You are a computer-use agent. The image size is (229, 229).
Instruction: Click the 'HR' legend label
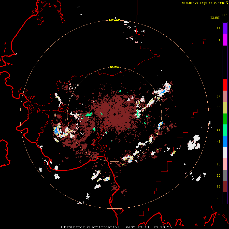[218, 119]
